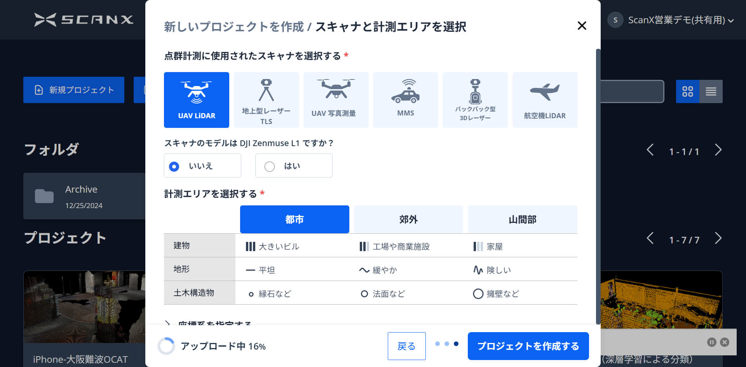This screenshot has height=367, width=746.
Task: Expand the 座標系を指定する section
Action: point(210,322)
